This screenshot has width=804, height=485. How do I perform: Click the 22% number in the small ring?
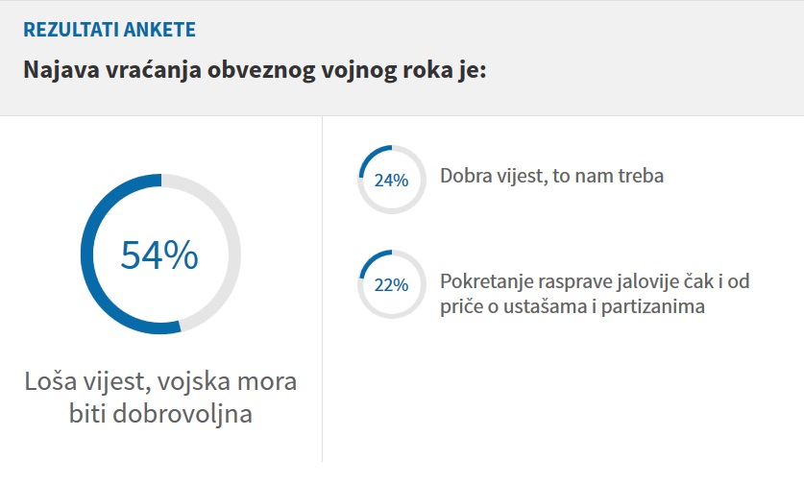click(x=391, y=285)
